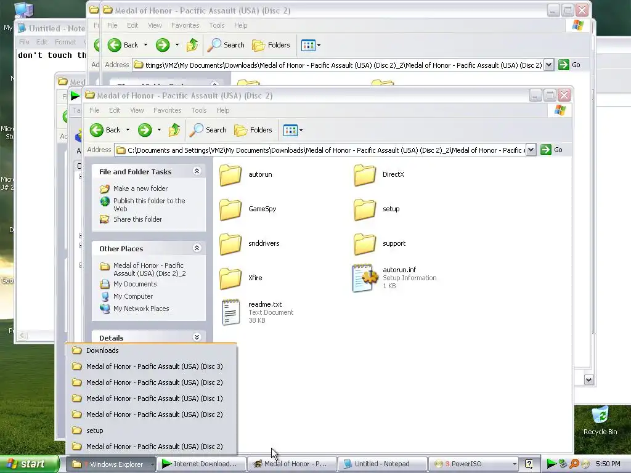This screenshot has width=631, height=473.
Task: Click Recycle Bin desktop icon
Action: click(x=600, y=421)
